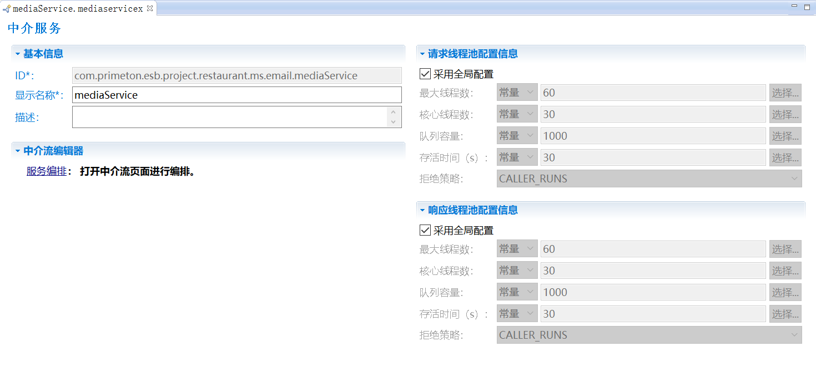
Task: Minimize the editor panel
Action: (793, 7)
